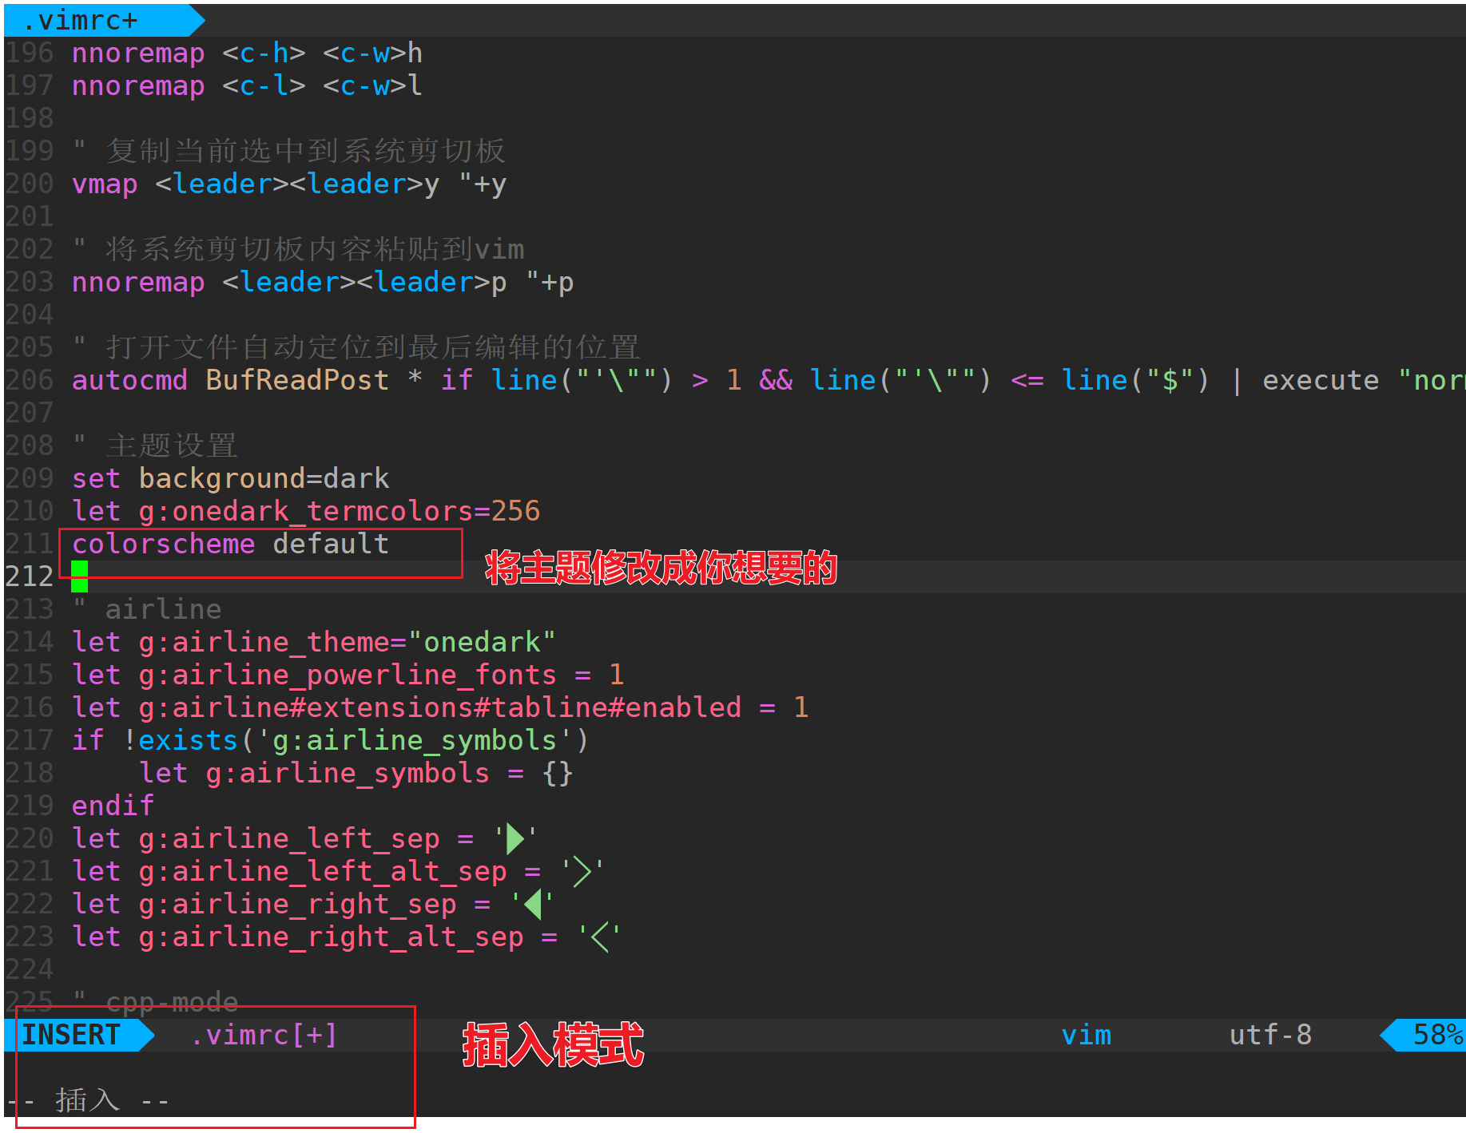Viewport: 1466px width, 1133px height.
Task: Click the '" 将系统剪切板内容粘贴到vim' comment
Action: 298,249
